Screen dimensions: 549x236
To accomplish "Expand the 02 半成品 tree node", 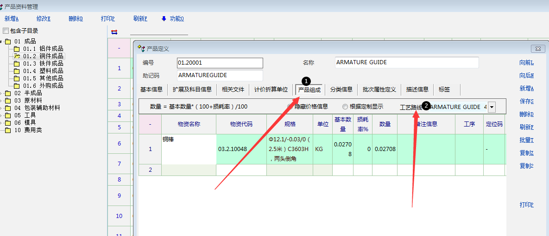I will click(x=1, y=93).
